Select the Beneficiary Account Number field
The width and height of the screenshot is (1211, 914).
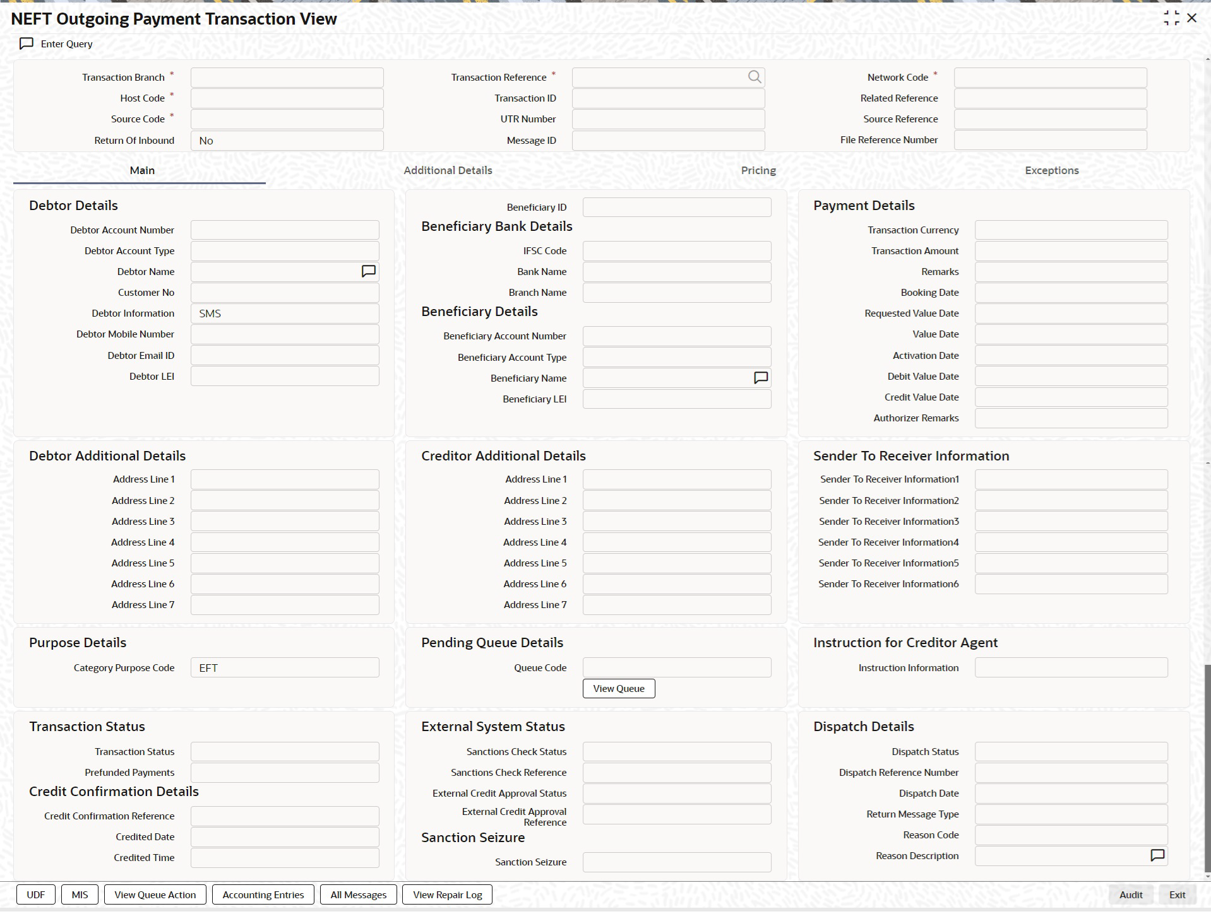[677, 336]
